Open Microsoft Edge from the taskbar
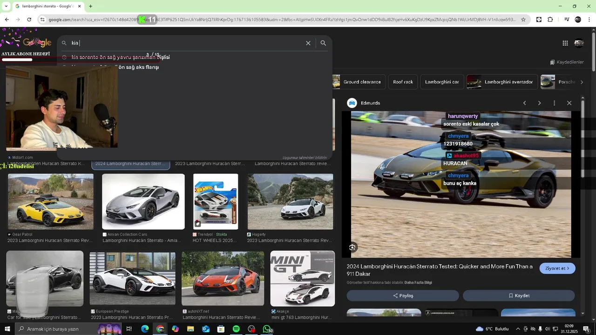596x335 pixels. coord(145,329)
